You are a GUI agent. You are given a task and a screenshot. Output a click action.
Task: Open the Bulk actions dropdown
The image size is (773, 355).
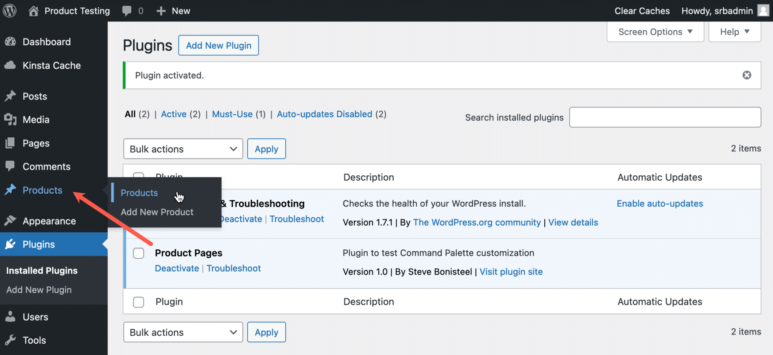[x=183, y=149]
